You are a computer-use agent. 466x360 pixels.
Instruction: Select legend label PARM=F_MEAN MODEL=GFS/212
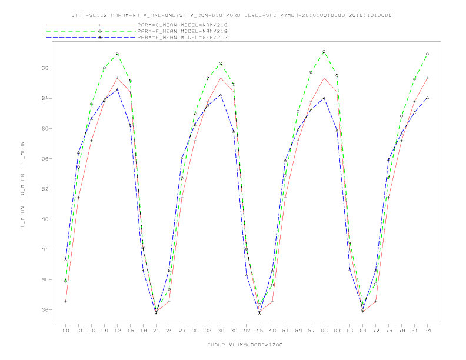click(x=182, y=38)
